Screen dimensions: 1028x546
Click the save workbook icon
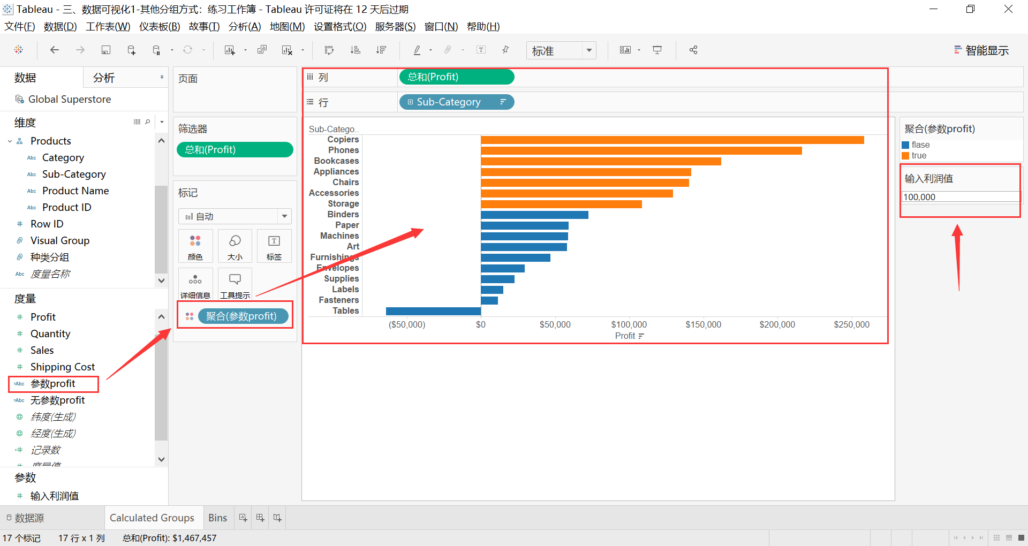106,50
